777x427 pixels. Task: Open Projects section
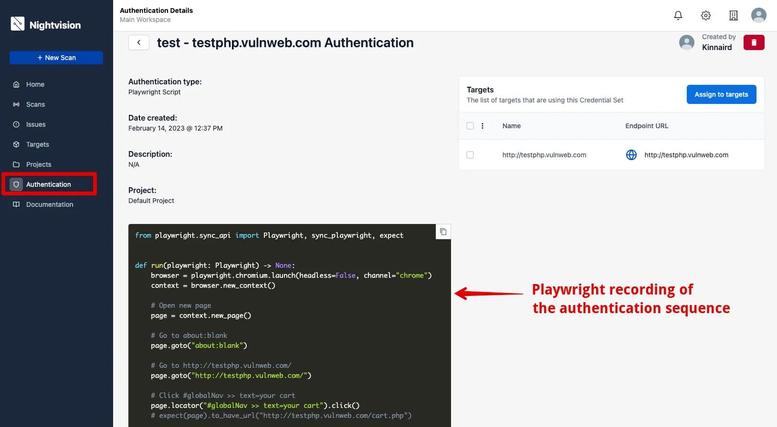(39, 164)
